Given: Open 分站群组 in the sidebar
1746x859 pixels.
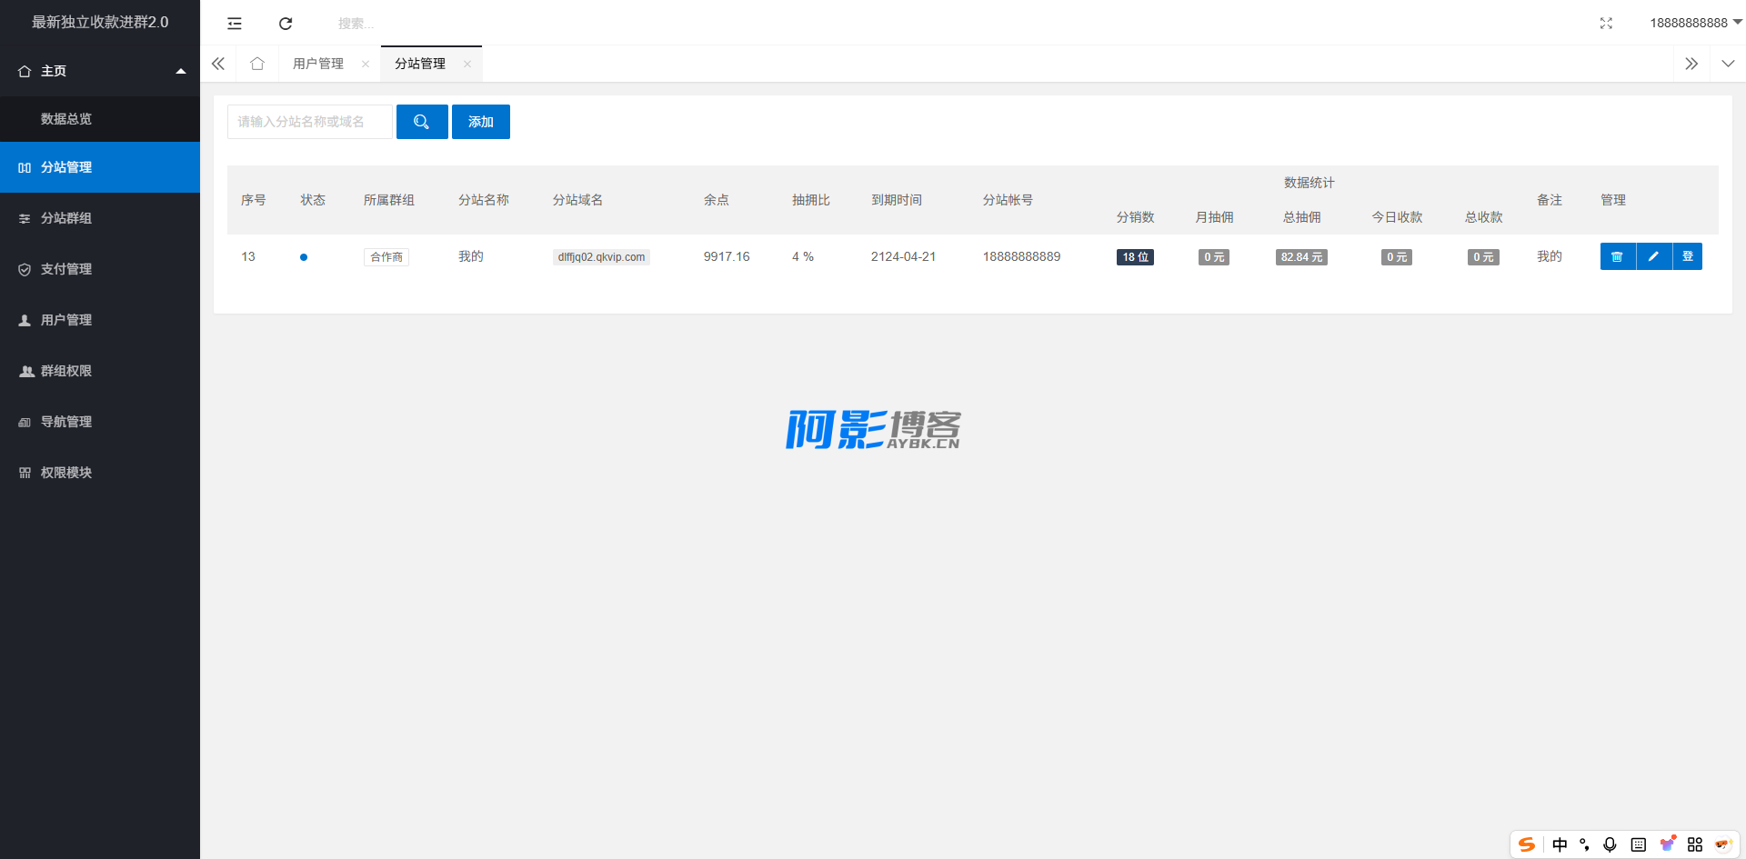Looking at the screenshot, I should [66, 218].
